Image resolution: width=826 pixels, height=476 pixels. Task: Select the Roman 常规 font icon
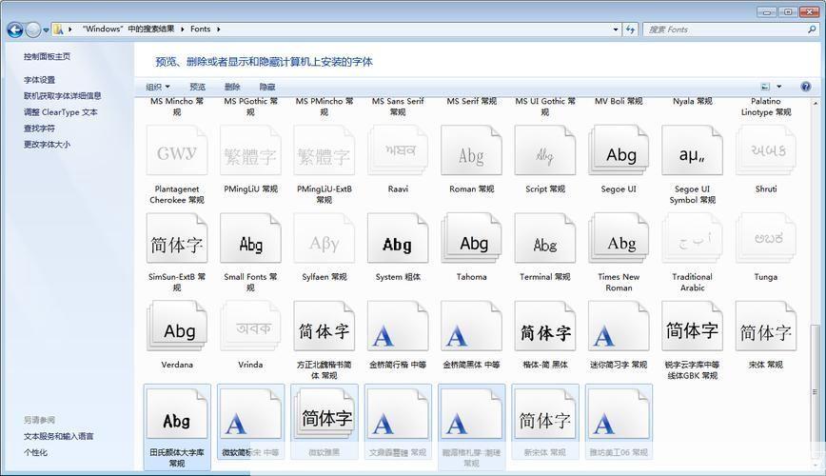471,150
